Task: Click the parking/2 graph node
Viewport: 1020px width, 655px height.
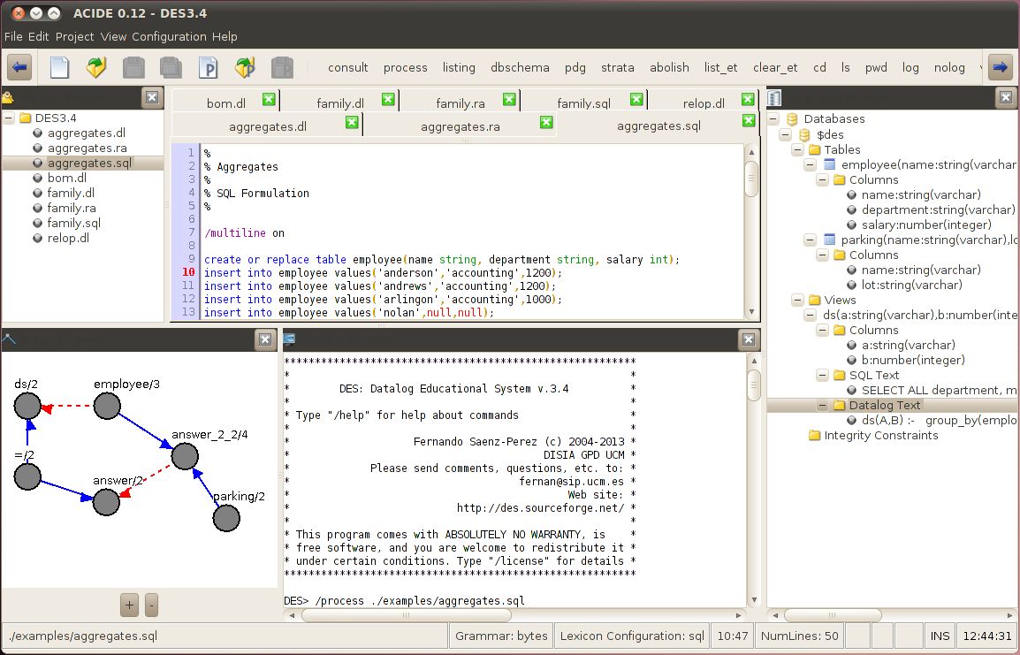Action: pyautogui.click(x=226, y=518)
